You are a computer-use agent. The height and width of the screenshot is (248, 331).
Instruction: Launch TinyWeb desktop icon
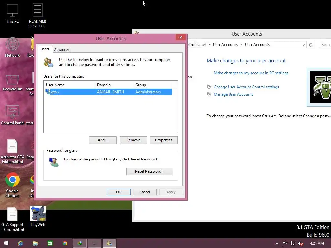[x=37, y=216]
